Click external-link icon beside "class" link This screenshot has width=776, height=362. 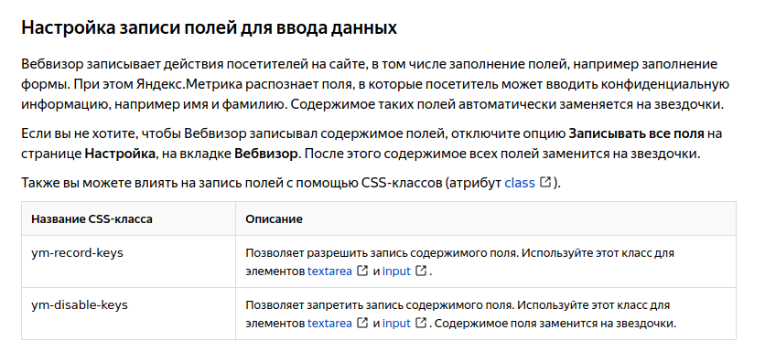pos(545,182)
